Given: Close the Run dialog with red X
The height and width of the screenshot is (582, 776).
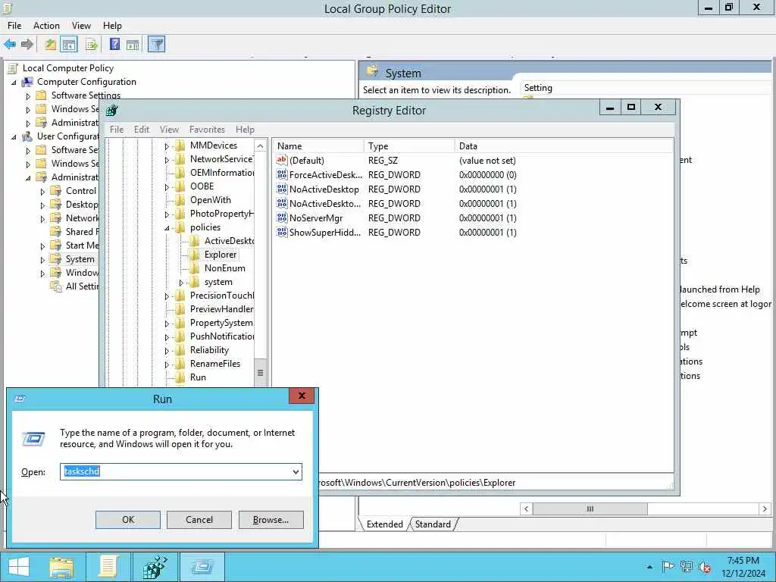Looking at the screenshot, I should (302, 396).
